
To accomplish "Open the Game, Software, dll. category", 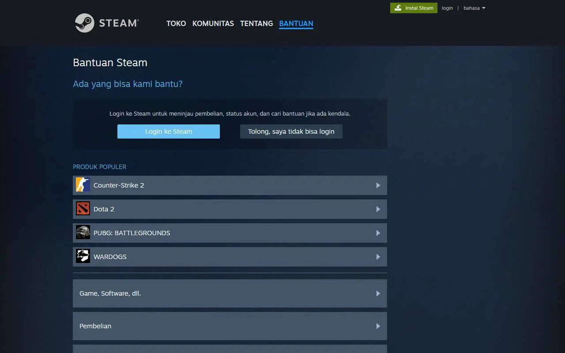I will click(230, 293).
